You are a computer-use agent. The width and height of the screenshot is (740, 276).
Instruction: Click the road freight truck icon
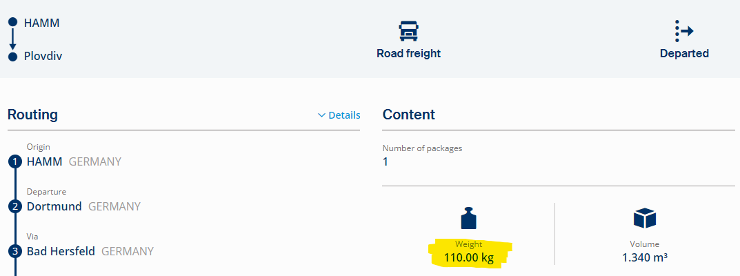(408, 31)
